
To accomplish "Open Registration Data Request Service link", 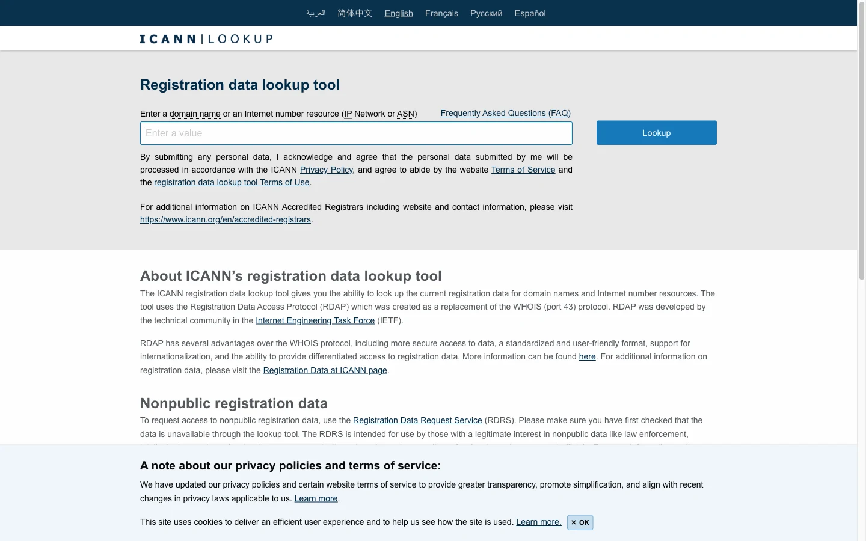I will tap(417, 420).
